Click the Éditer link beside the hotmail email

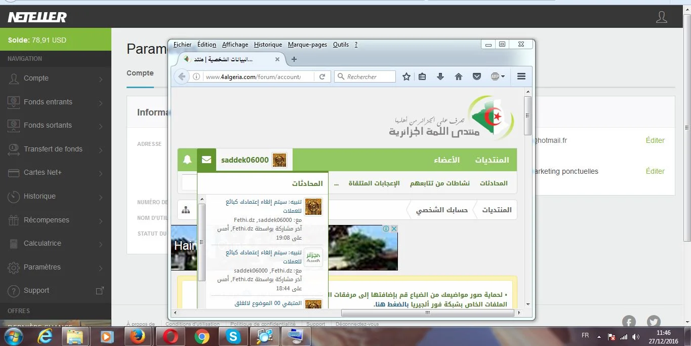pyautogui.click(x=655, y=140)
